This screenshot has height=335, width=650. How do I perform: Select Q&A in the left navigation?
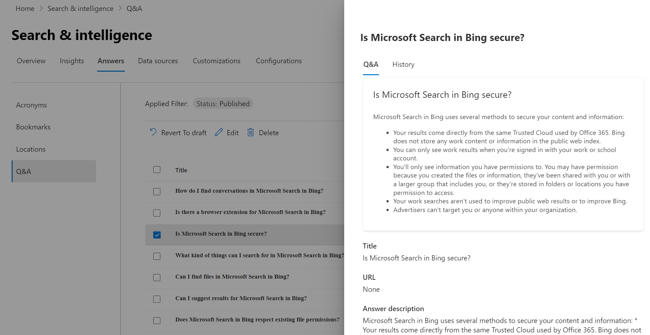[x=54, y=171]
